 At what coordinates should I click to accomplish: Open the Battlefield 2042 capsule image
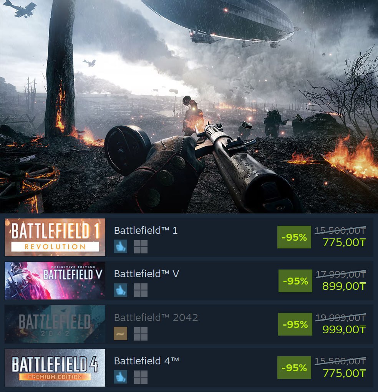tap(55, 324)
